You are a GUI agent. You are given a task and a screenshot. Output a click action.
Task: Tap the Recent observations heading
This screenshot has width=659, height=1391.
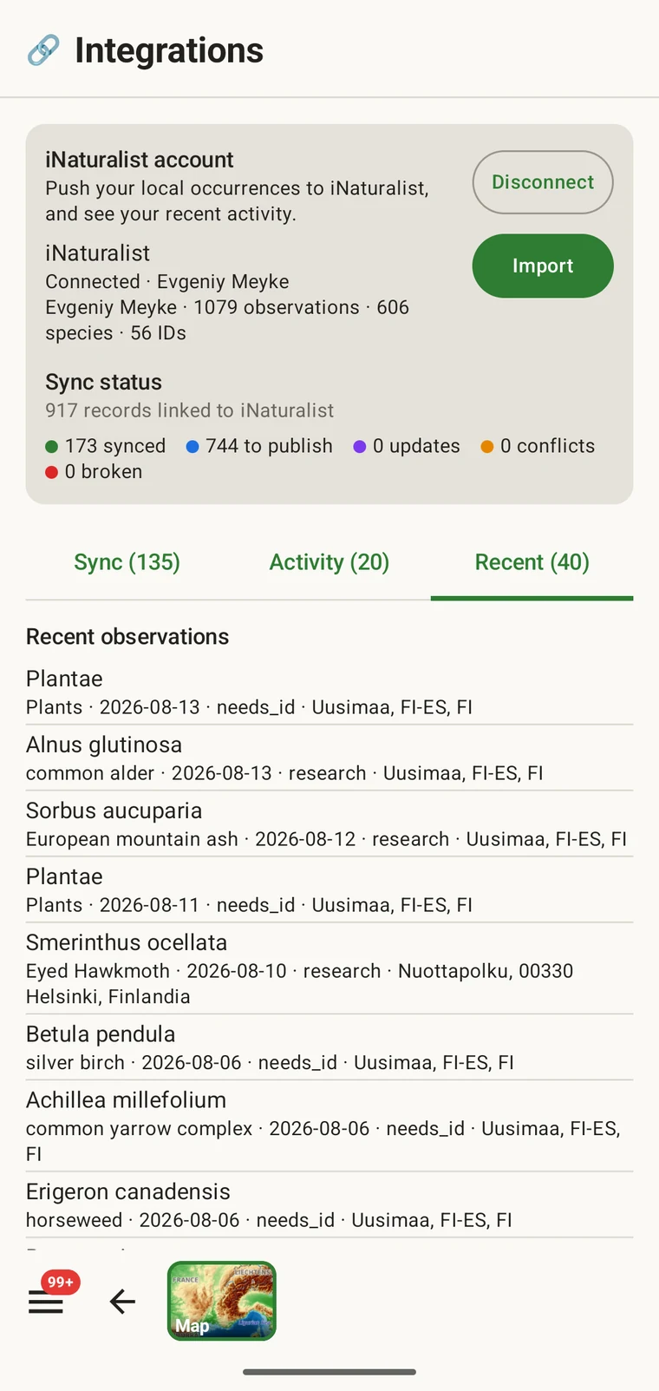127,637
